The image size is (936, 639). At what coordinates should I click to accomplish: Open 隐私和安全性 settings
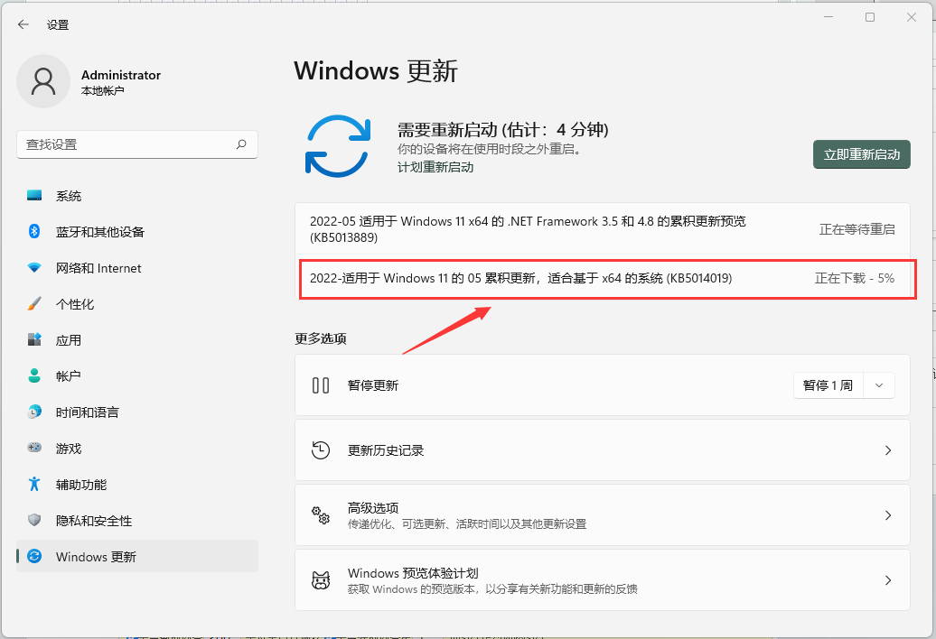(86, 520)
